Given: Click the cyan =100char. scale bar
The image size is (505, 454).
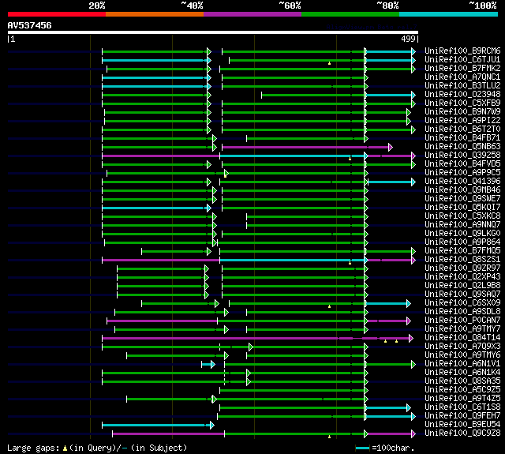Looking at the screenshot, I should click(x=362, y=448).
